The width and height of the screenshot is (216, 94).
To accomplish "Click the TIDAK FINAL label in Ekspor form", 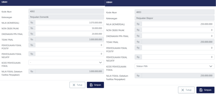I will pyautogui.click(x=112, y=42).
